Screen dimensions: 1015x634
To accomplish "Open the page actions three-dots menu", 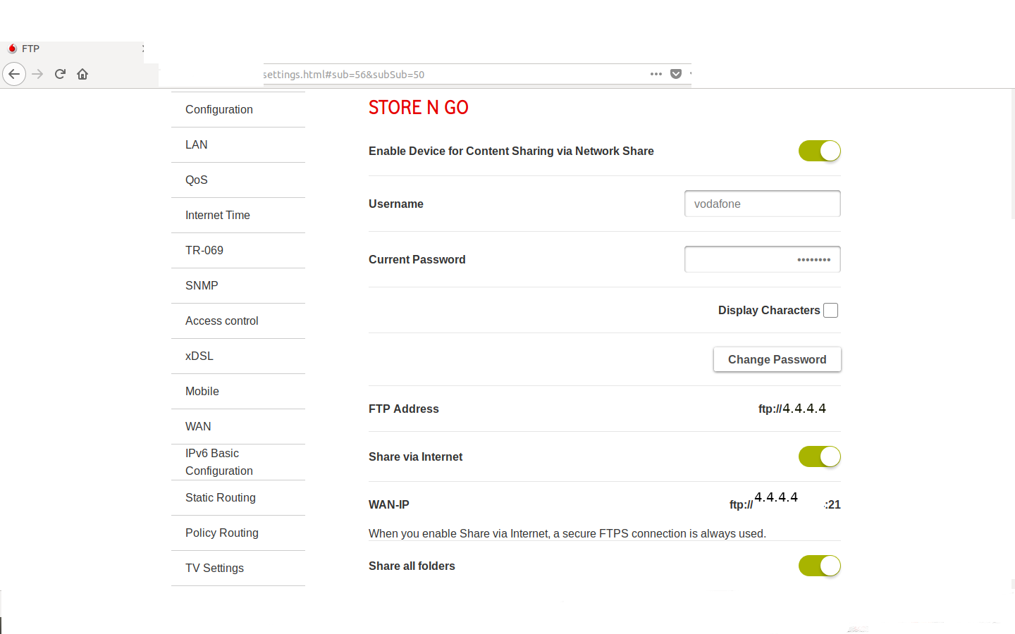I will point(656,74).
